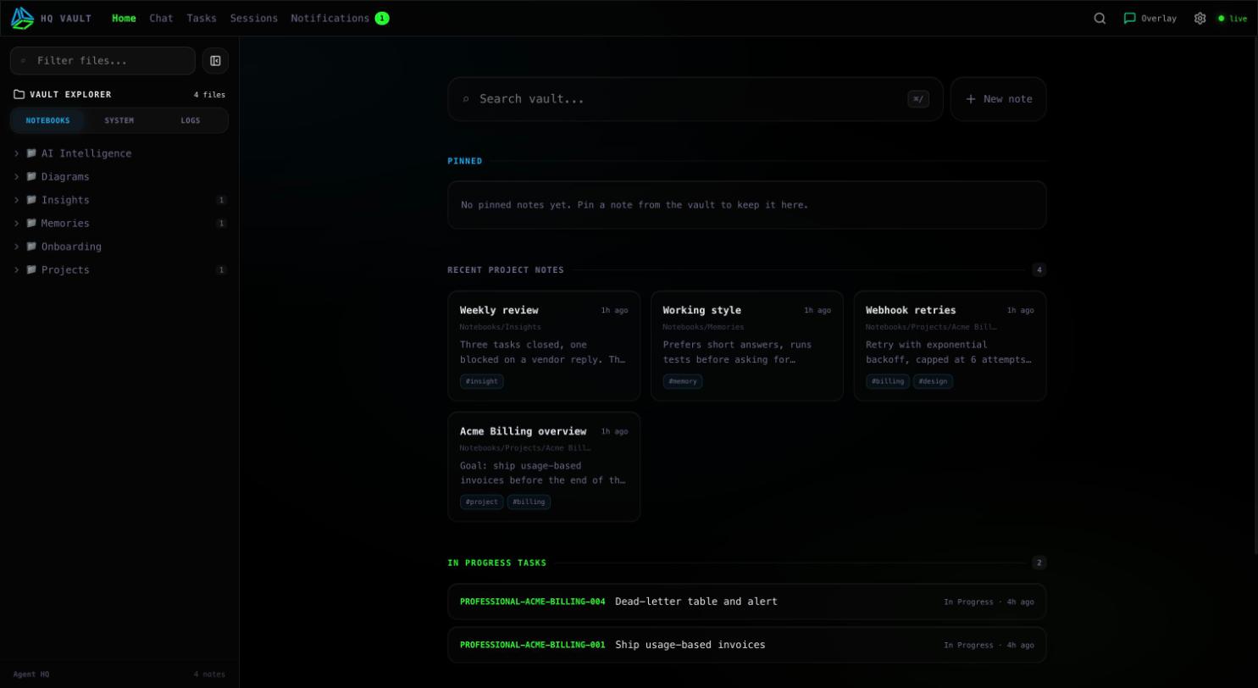1258x688 pixels.
Task: Create a note with New note button
Action: click(999, 99)
